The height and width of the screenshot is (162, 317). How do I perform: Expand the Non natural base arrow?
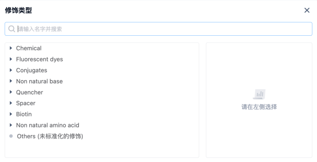[11, 81]
